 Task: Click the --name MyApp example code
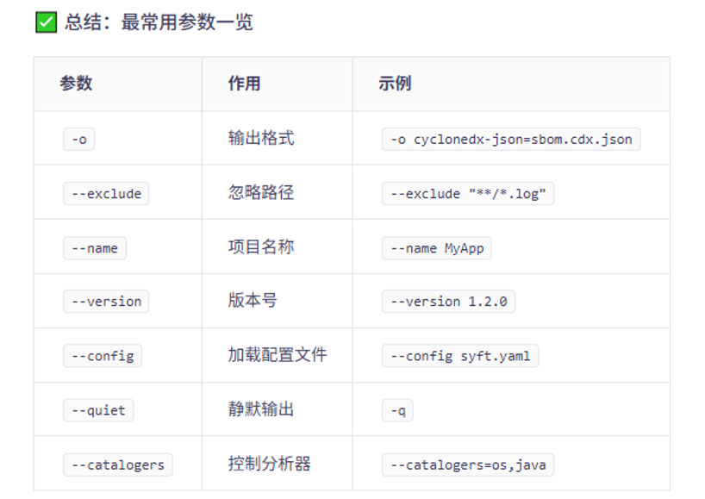(437, 248)
